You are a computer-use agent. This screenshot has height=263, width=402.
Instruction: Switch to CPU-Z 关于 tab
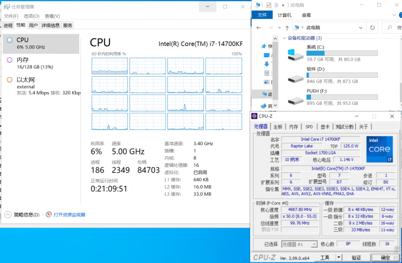coord(364,127)
